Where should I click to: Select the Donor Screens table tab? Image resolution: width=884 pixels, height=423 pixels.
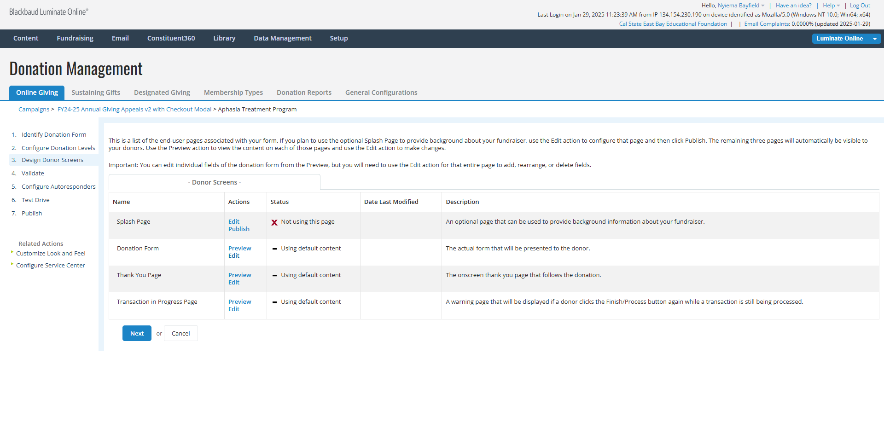pyautogui.click(x=215, y=182)
